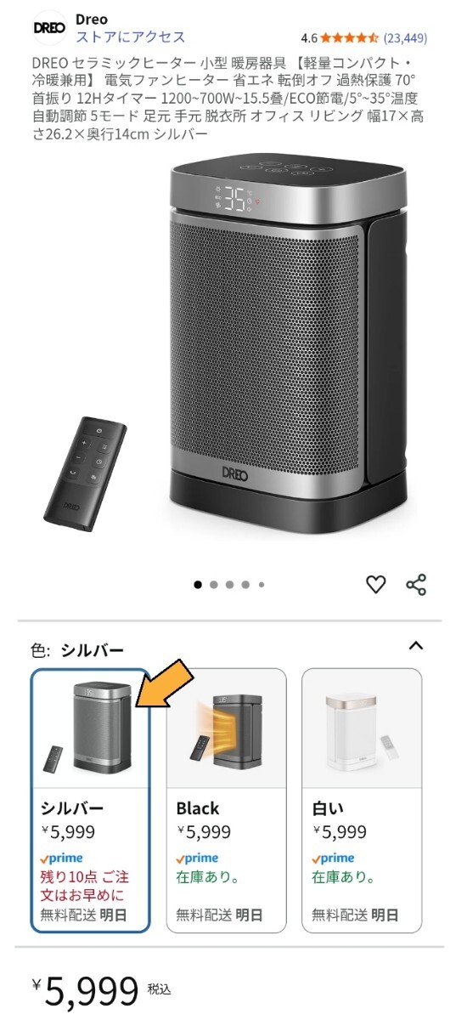
Task: Open the Dreo brand logo
Action: pyautogui.click(x=49, y=27)
